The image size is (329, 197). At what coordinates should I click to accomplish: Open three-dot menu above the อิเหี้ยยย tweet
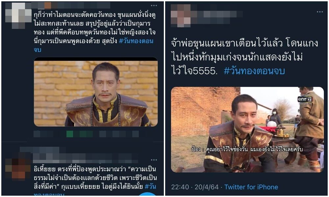click(x=154, y=160)
